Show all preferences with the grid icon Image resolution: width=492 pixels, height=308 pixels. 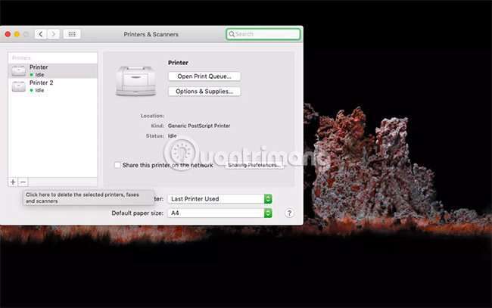(72, 34)
